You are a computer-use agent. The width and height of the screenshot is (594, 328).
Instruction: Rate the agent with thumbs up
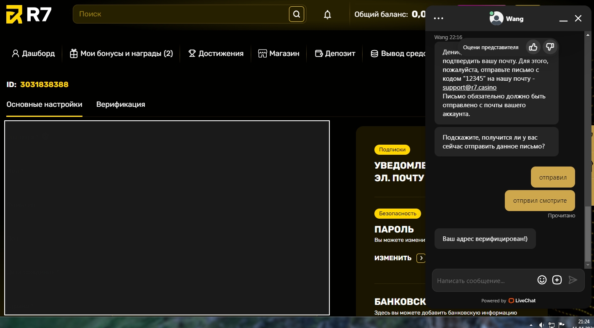pyautogui.click(x=533, y=47)
